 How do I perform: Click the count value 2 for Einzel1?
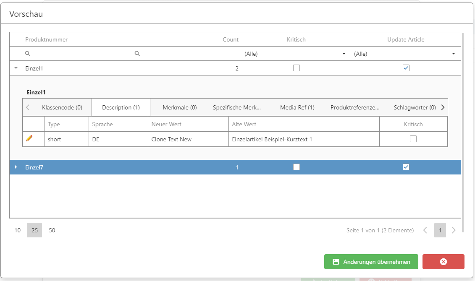237,68
